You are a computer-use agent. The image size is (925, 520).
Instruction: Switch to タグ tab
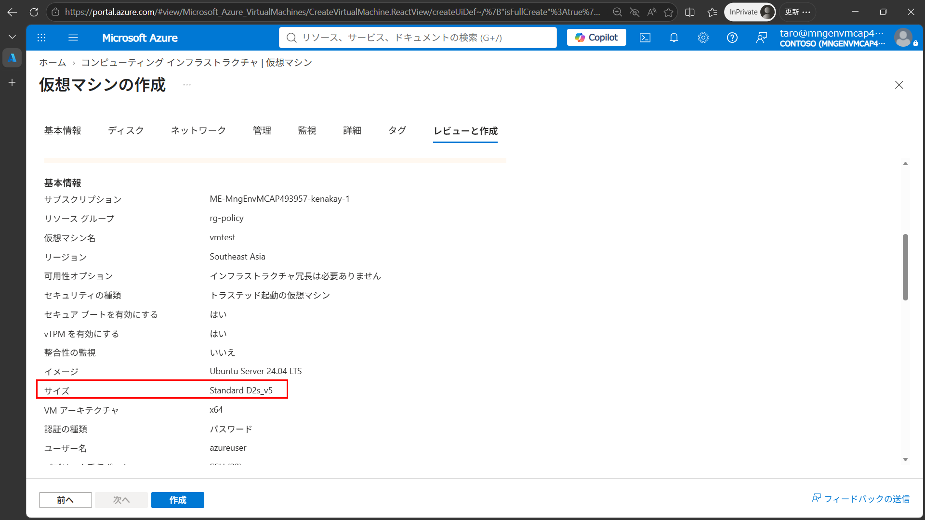[397, 130]
